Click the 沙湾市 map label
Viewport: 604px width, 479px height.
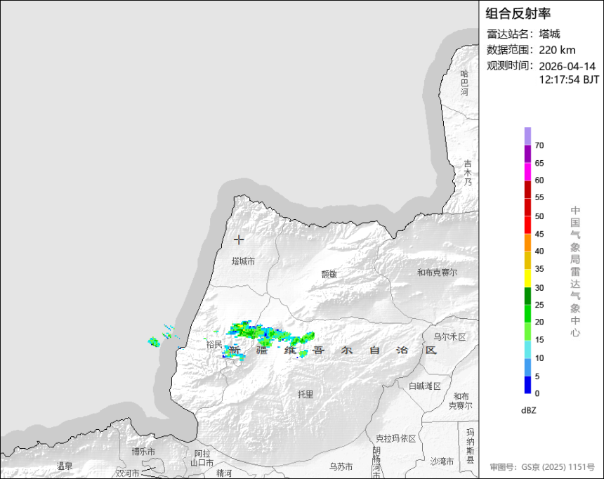tap(442, 461)
